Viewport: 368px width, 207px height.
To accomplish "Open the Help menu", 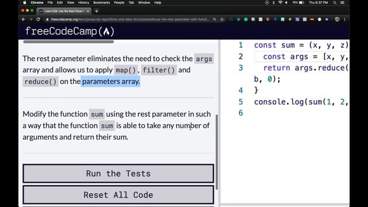I will tap(158, 2).
